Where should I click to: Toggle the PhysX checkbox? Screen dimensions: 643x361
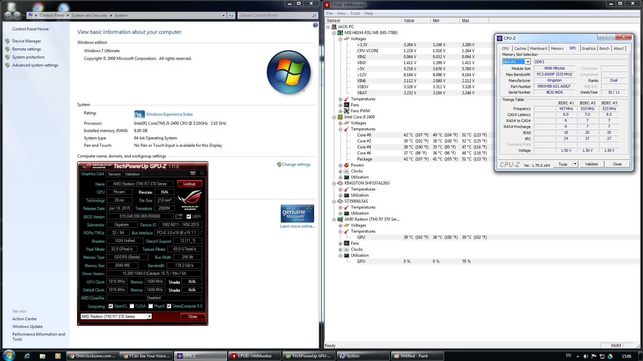151,306
